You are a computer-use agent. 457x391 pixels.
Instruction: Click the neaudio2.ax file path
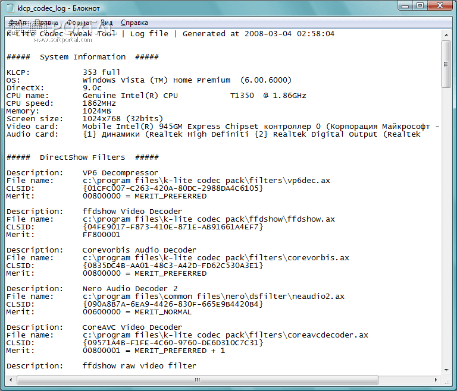pyautogui.click(x=214, y=297)
